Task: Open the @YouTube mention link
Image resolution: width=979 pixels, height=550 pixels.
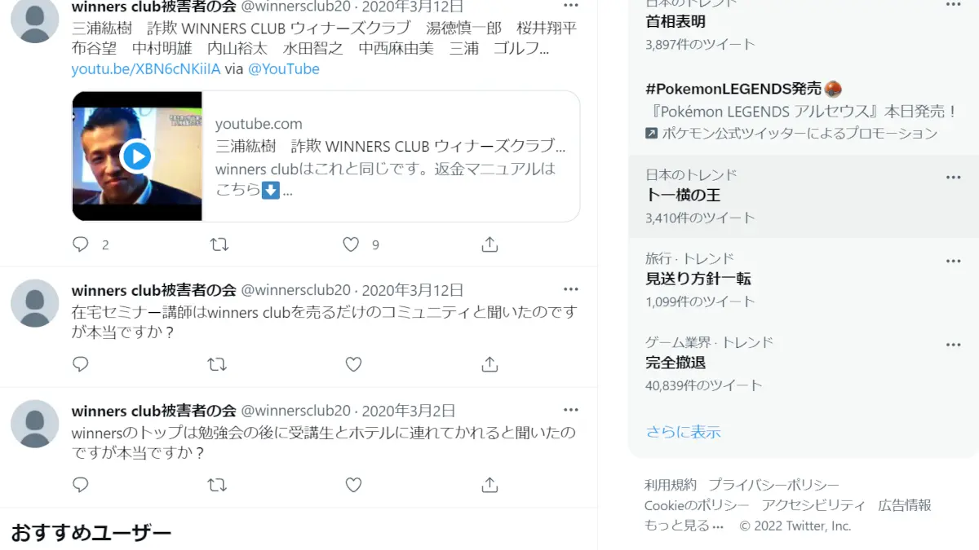Action: click(x=283, y=68)
